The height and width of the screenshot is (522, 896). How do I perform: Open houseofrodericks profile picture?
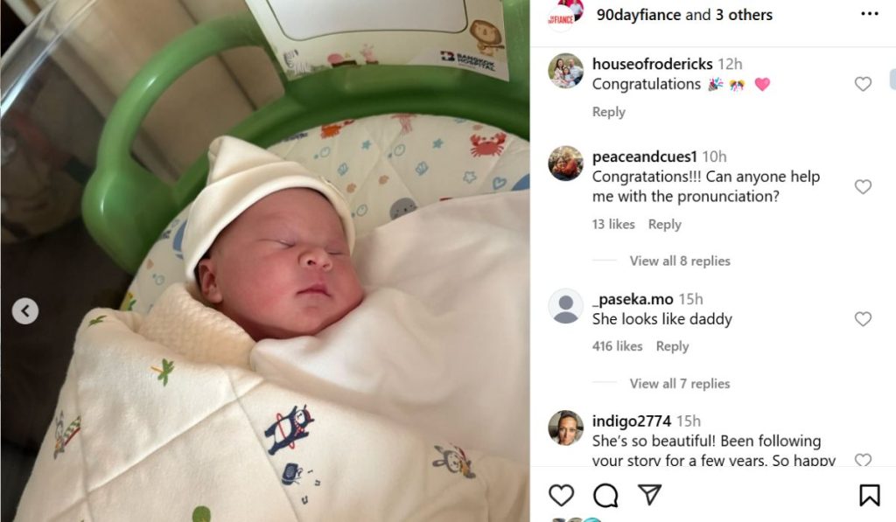pyautogui.click(x=566, y=71)
